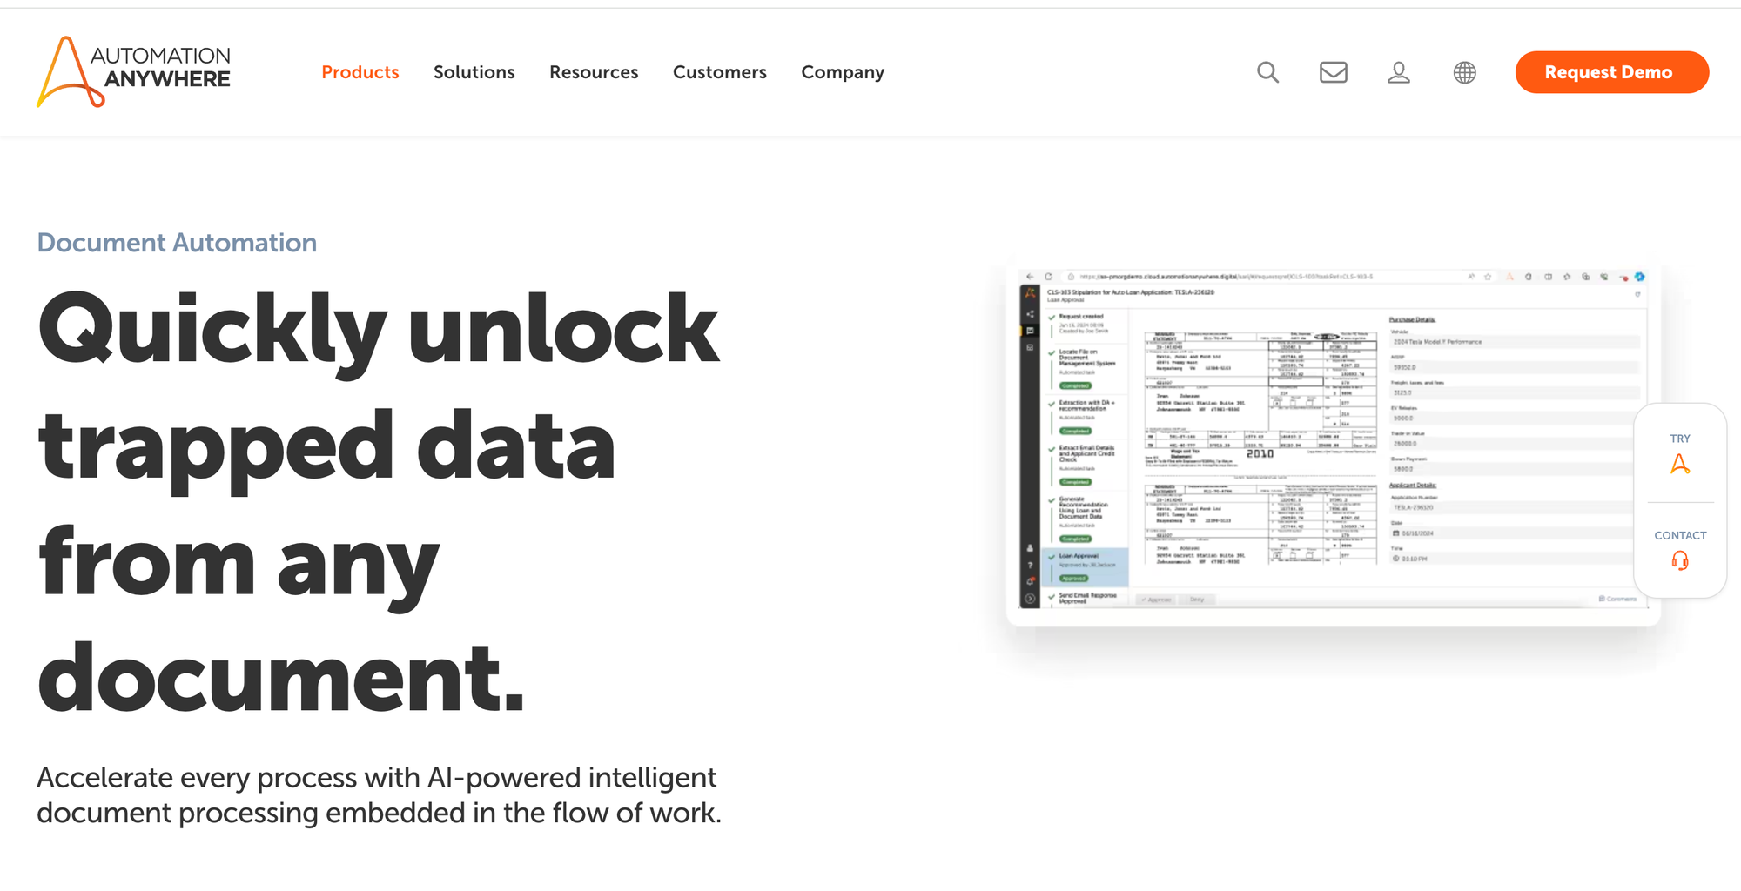Change language via the globe icon

coord(1464,72)
